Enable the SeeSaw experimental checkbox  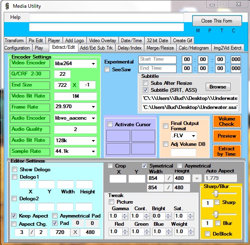[x=107, y=69]
